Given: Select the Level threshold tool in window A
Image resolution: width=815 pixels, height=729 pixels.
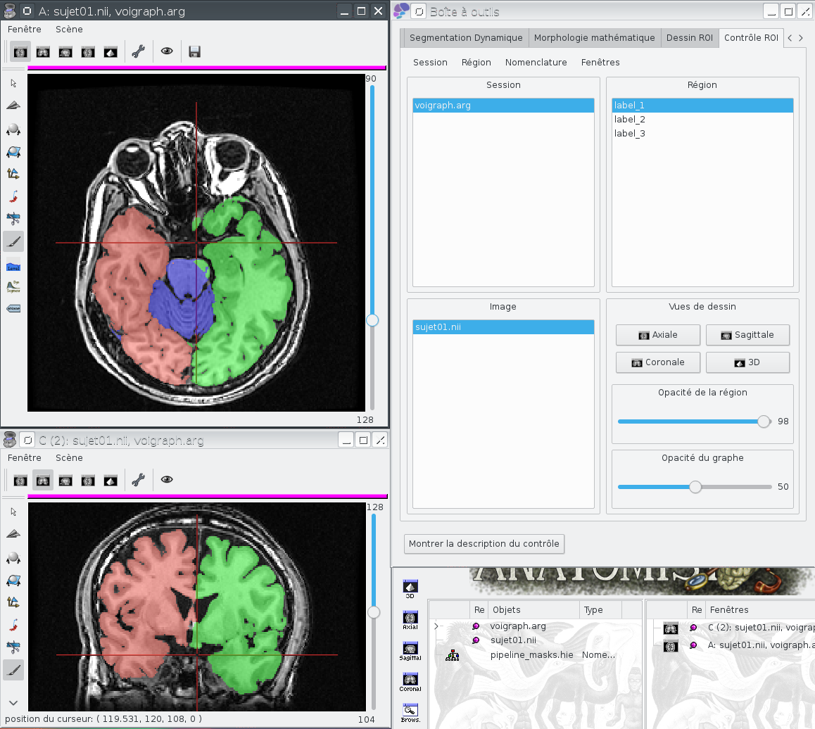Looking at the screenshot, I should (13, 265).
